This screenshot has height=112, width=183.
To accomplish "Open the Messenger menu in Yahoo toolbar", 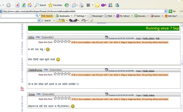I will 96,16.
